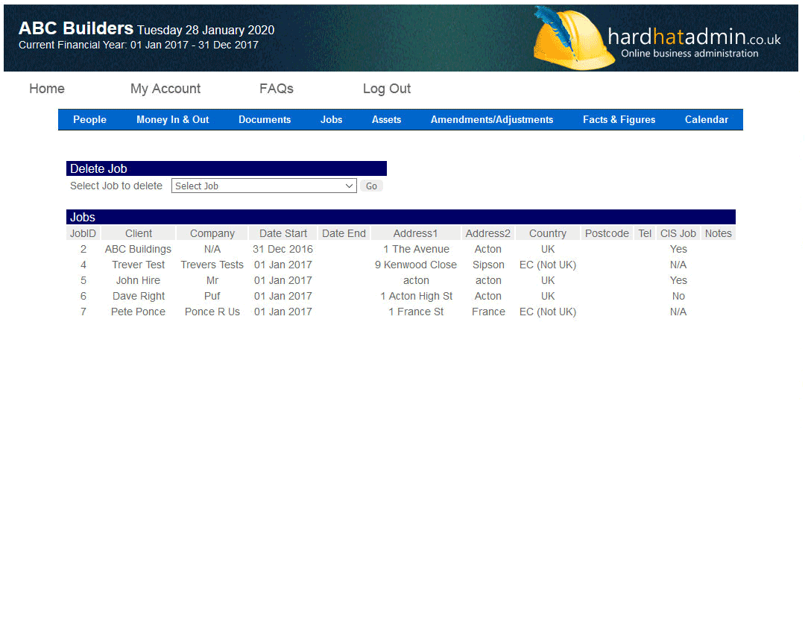Open the Select Job dropdown
The height and width of the screenshot is (635, 808).
tap(264, 186)
